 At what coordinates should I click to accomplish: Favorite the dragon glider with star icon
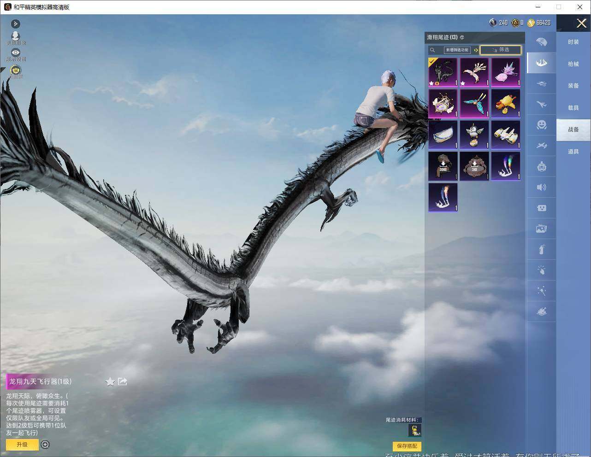click(110, 381)
